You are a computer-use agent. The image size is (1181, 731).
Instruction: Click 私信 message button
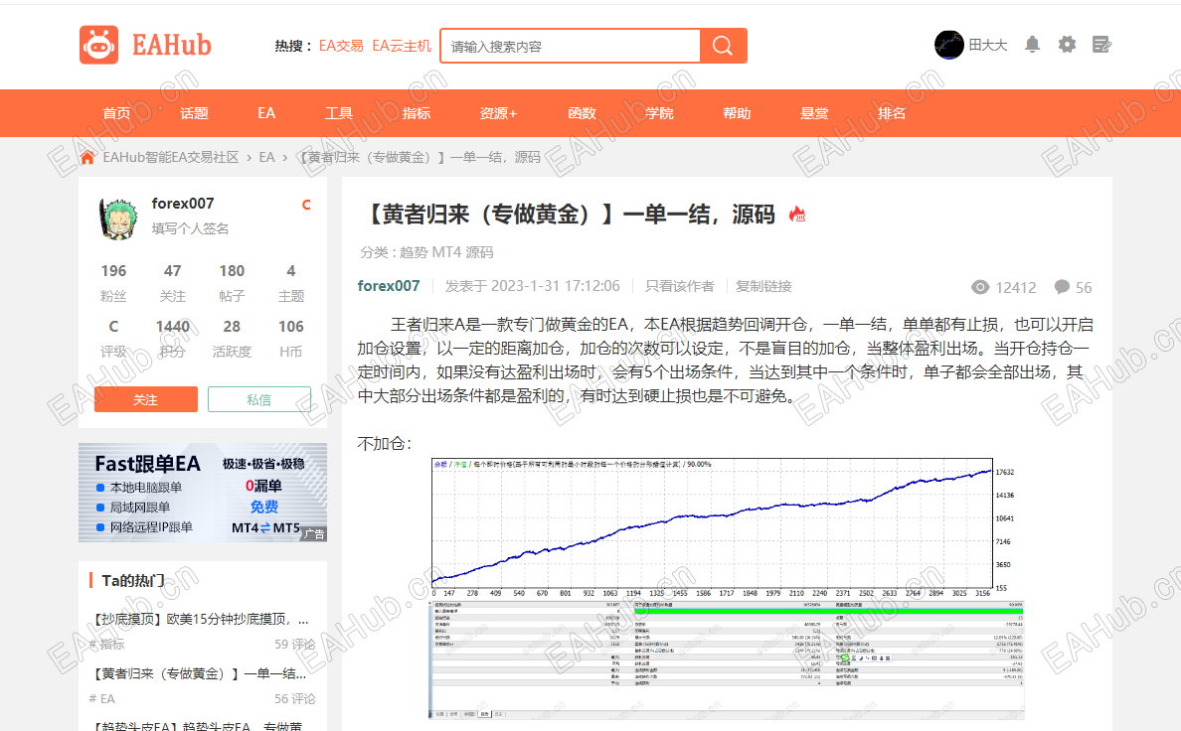click(259, 399)
